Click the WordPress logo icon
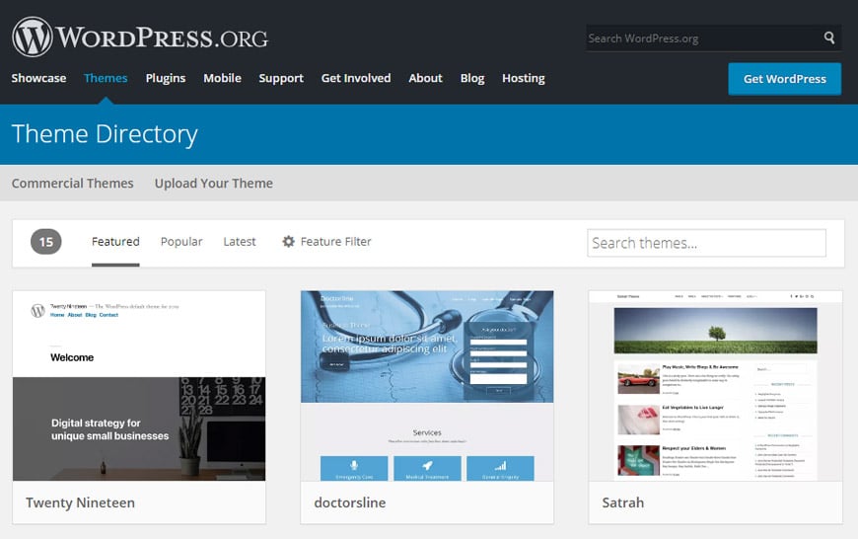Screen dimensions: 858x539 click(33, 37)
